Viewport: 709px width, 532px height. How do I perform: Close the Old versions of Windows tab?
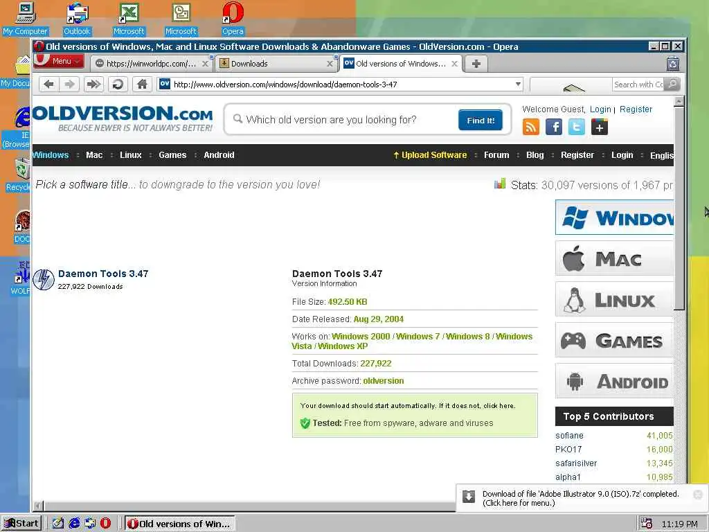[x=454, y=64]
